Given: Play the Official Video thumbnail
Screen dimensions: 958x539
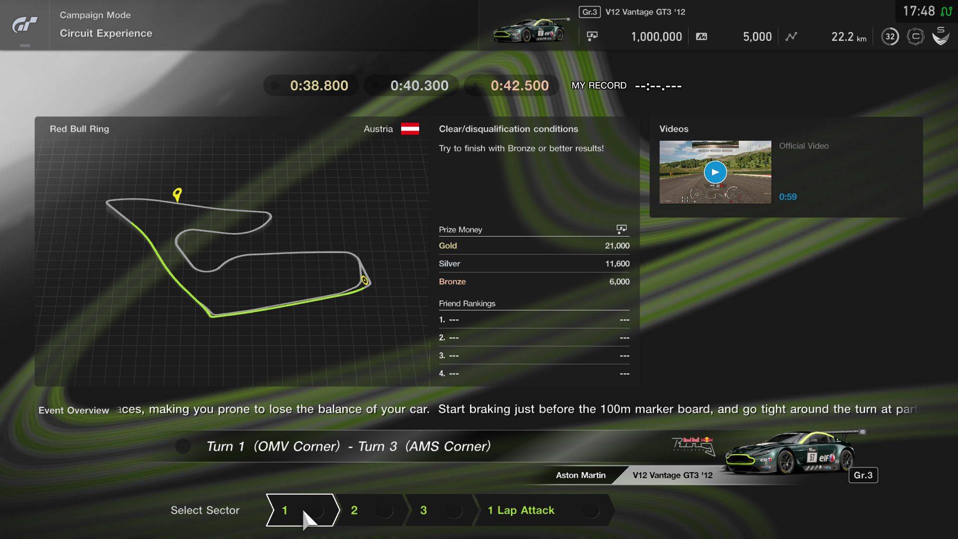Looking at the screenshot, I should (x=715, y=172).
